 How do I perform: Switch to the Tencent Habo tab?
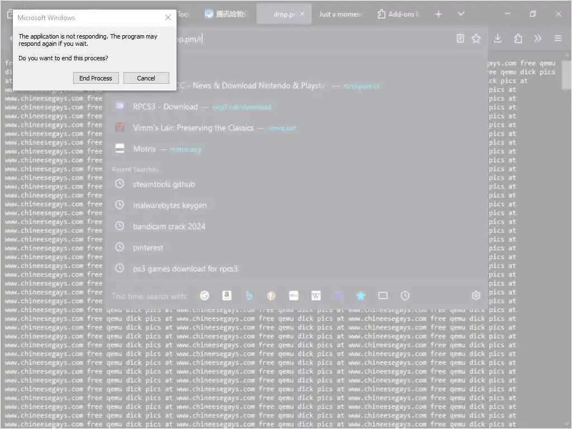pos(226,14)
